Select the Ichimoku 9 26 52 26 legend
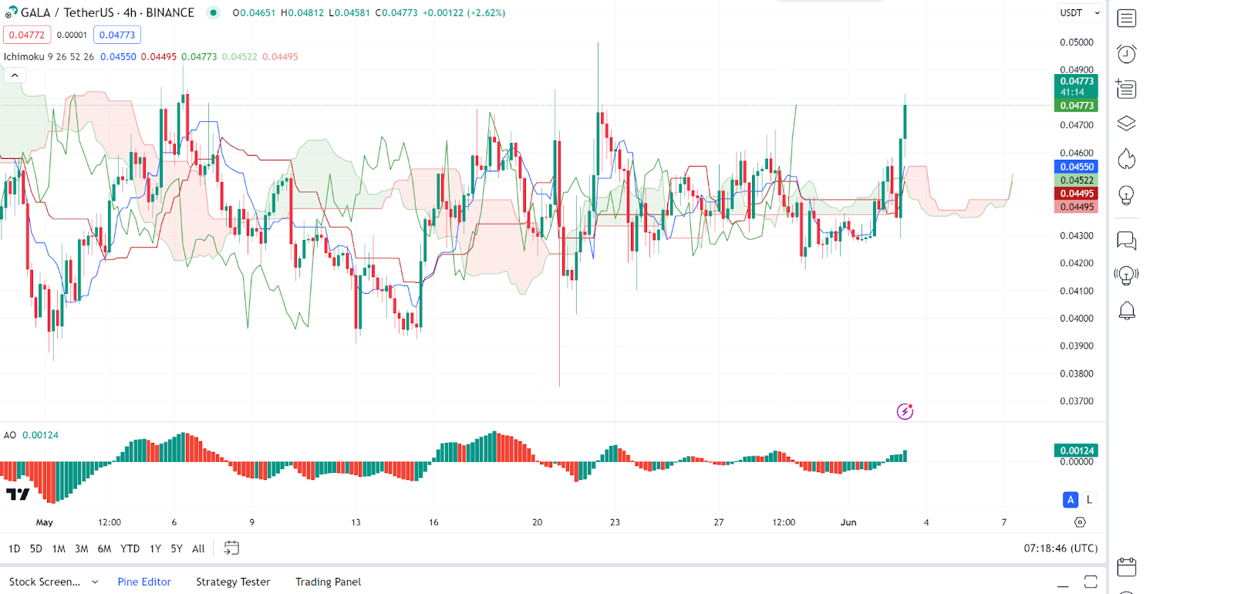The height and width of the screenshot is (594, 1234). (x=49, y=56)
